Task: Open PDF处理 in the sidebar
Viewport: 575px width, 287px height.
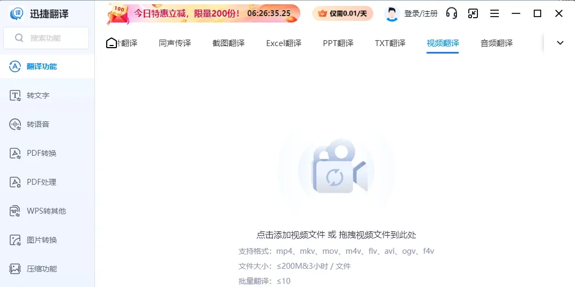Action: tap(47, 182)
